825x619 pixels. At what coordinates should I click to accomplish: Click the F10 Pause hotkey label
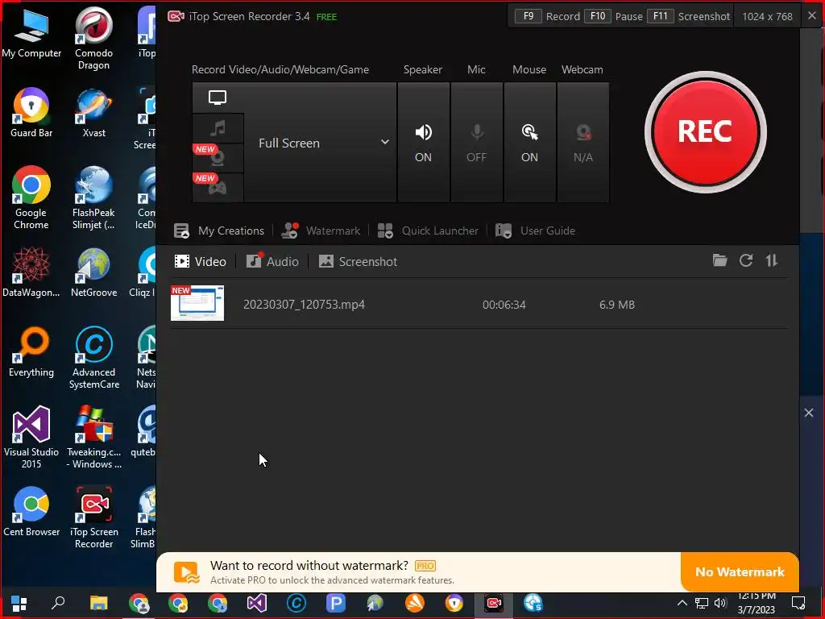615,16
